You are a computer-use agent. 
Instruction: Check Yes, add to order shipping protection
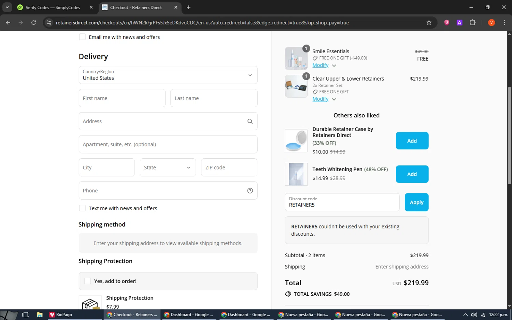88,281
